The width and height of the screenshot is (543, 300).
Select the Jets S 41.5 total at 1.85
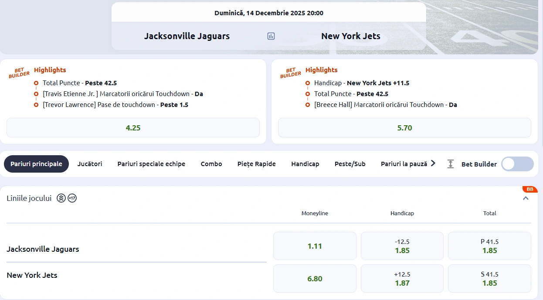click(489, 278)
